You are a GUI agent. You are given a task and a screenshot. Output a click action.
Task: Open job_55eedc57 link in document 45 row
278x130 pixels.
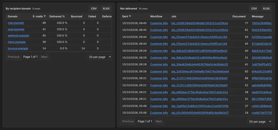(199, 44)
